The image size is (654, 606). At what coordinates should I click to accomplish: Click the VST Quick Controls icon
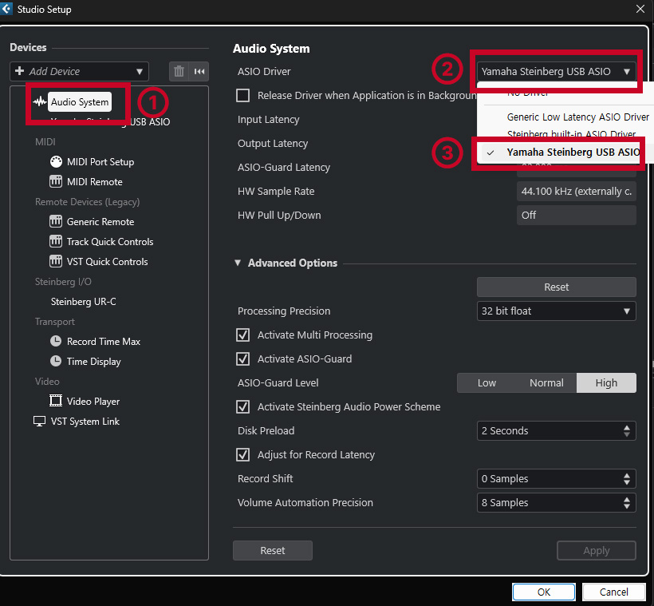pyautogui.click(x=56, y=261)
